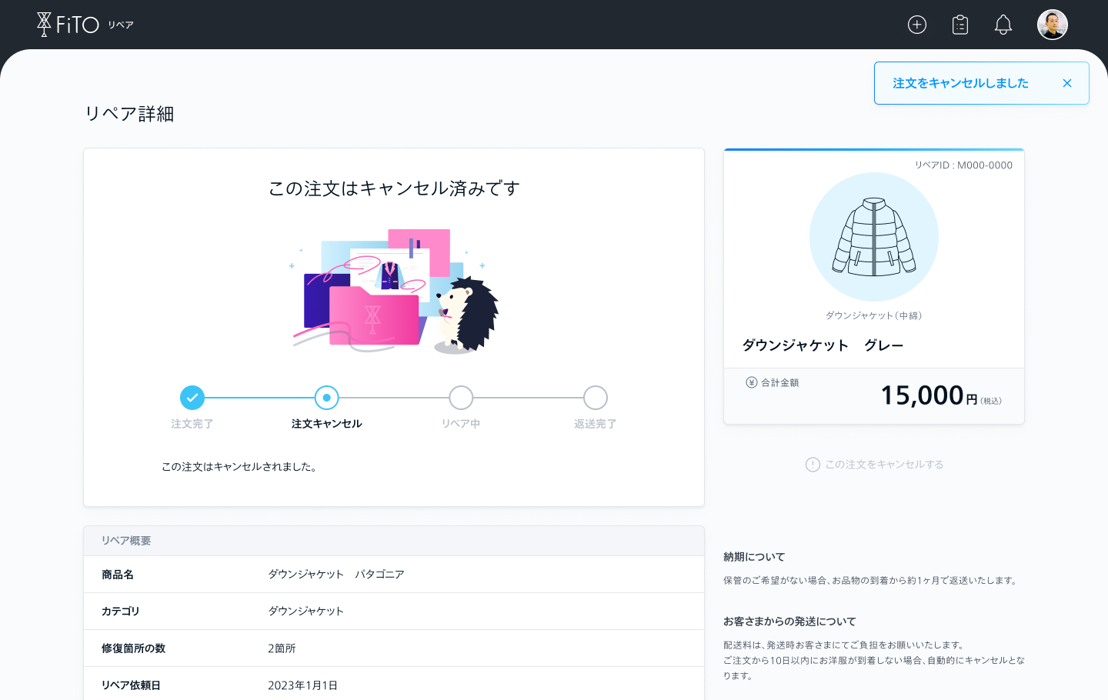Viewport: 1108px width, 700px height.
Task: Click the warning icon next to キャンセルする
Action: (x=812, y=464)
